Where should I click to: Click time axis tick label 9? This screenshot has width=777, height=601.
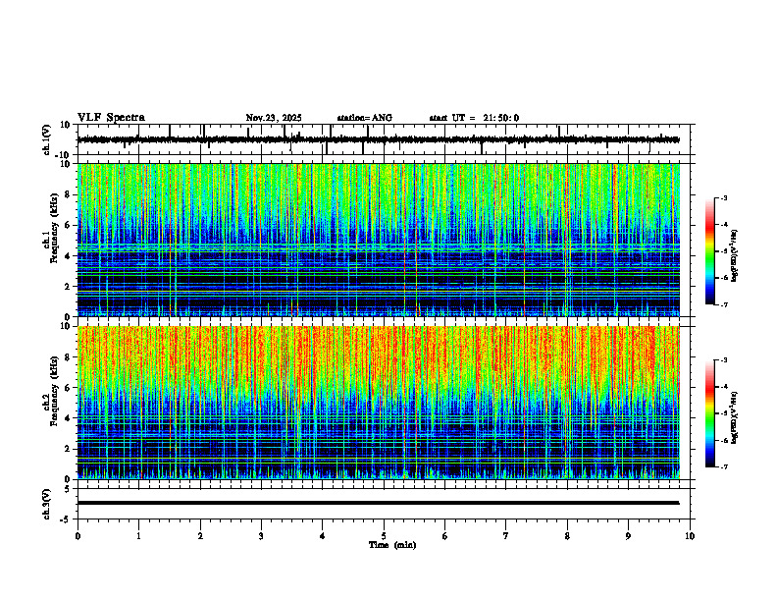628,536
